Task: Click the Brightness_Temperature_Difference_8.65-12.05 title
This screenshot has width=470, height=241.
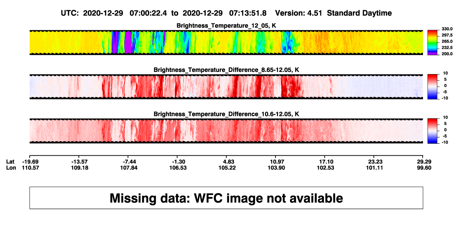Action: [x=226, y=70]
